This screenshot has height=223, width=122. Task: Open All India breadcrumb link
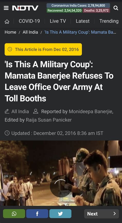30,32
